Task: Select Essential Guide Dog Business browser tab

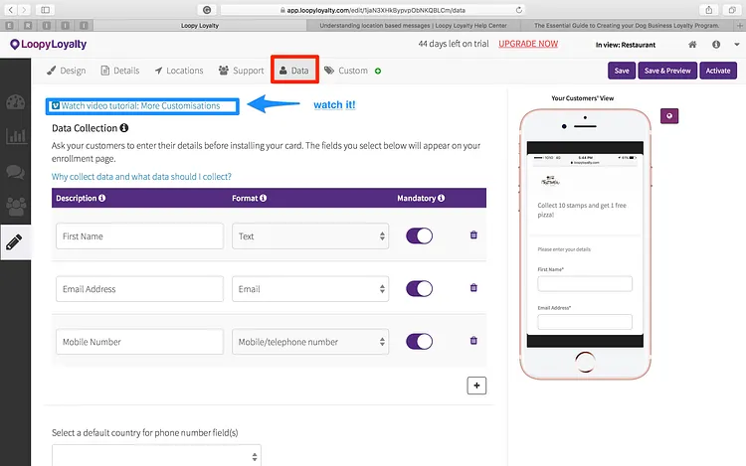Action: (627, 25)
